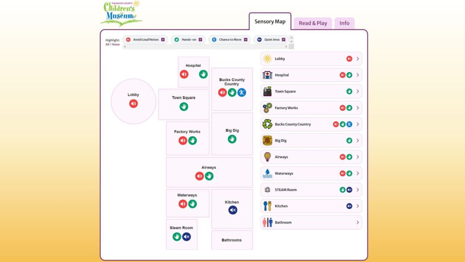465x262 pixels.
Task: Click the Airways hot air balloon icon
Action: click(267, 157)
